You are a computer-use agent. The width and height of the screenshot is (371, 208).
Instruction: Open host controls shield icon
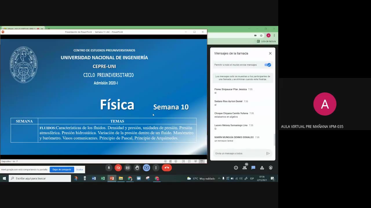pyautogui.click(x=271, y=168)
